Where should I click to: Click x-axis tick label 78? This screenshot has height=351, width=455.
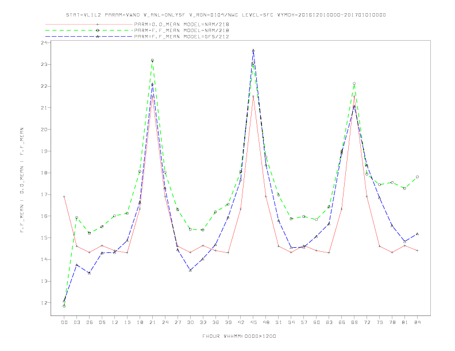coord(392,322)
